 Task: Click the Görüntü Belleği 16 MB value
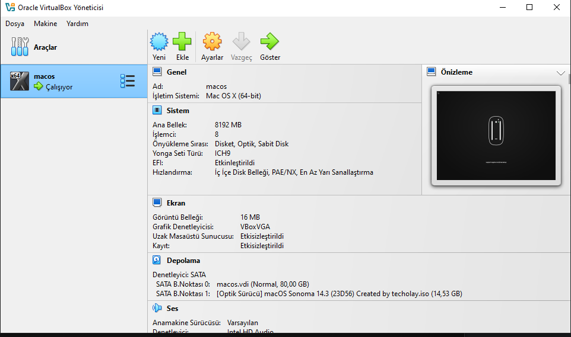[250, 217]
